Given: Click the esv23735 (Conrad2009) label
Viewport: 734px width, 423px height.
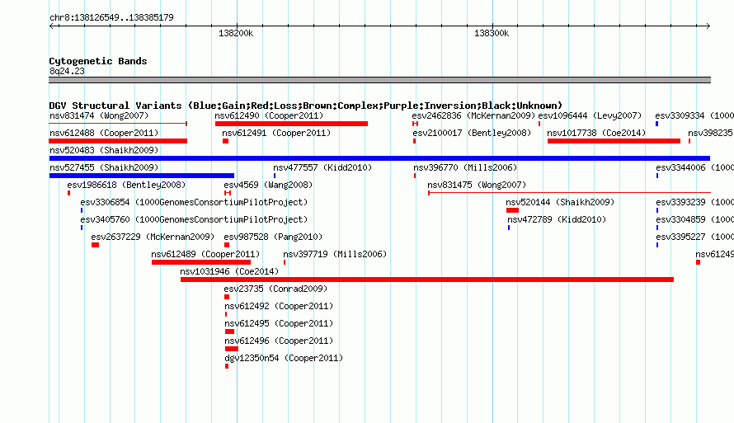Looking at the screenshot, I should click(275, 289).
